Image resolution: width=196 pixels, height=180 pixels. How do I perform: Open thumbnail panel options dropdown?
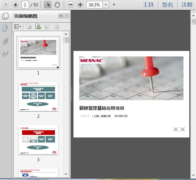[18, 27]
